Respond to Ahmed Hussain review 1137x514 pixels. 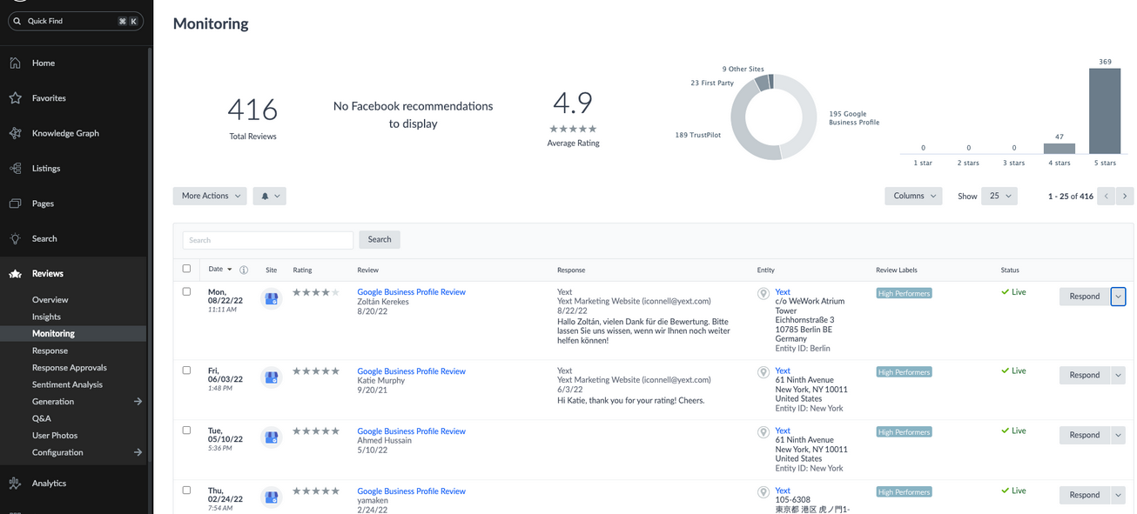pos(1085,435)
